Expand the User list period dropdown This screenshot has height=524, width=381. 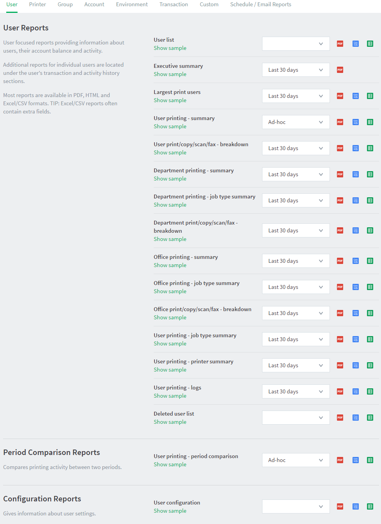click(296, 44)
